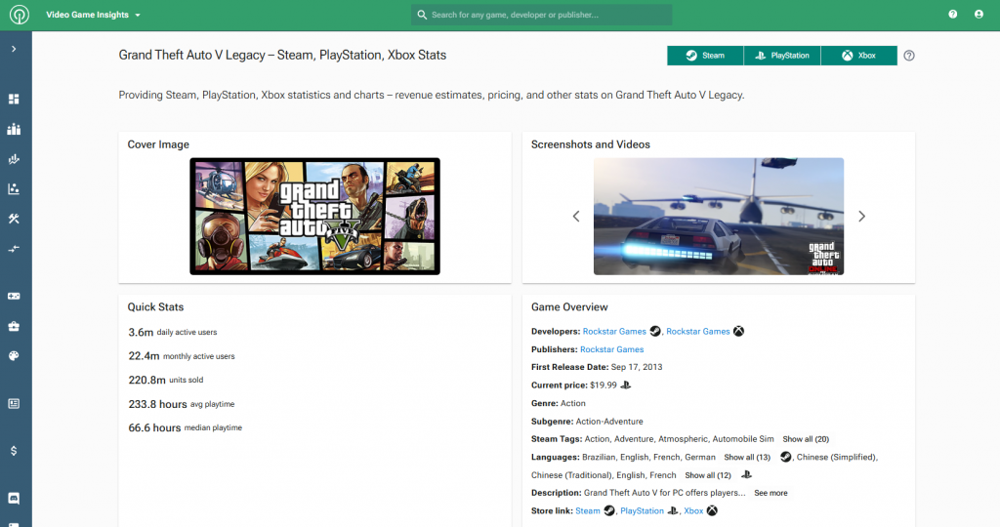The height and width of the screenshot is (527, 1000).
Task: Show previous screenshot with left arrow
Action: click(576, 217)
